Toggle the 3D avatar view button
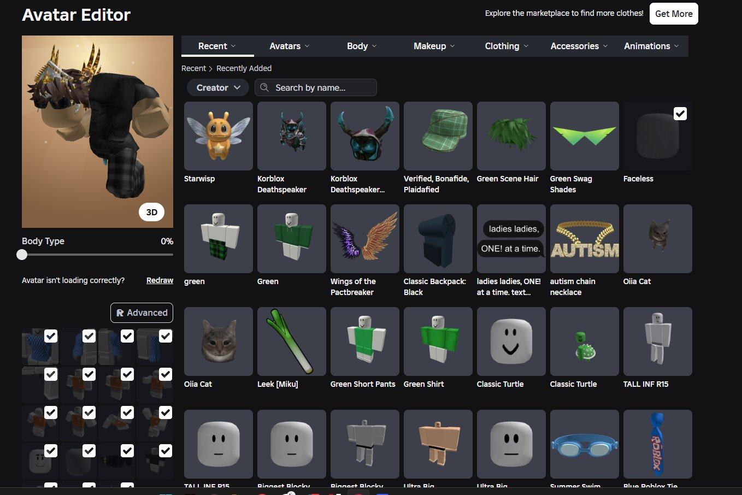The width and height of the screenshot is (742, 495). point(152,212)
